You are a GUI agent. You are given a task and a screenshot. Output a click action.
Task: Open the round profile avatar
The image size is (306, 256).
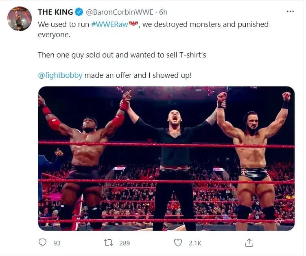point(19,19)
